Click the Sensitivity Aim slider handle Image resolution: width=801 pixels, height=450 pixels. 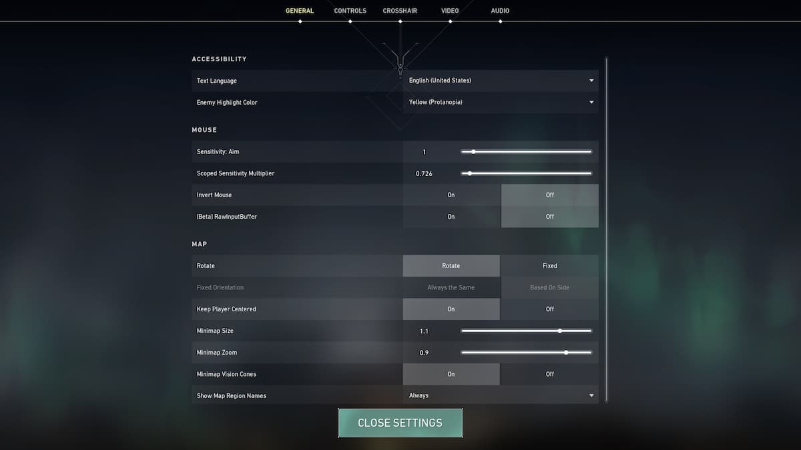[473, 152]
